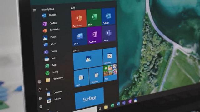Launch the OneNote tile in O365 group
The height and width of the screenshot is (112, 200).
[95, 35]
